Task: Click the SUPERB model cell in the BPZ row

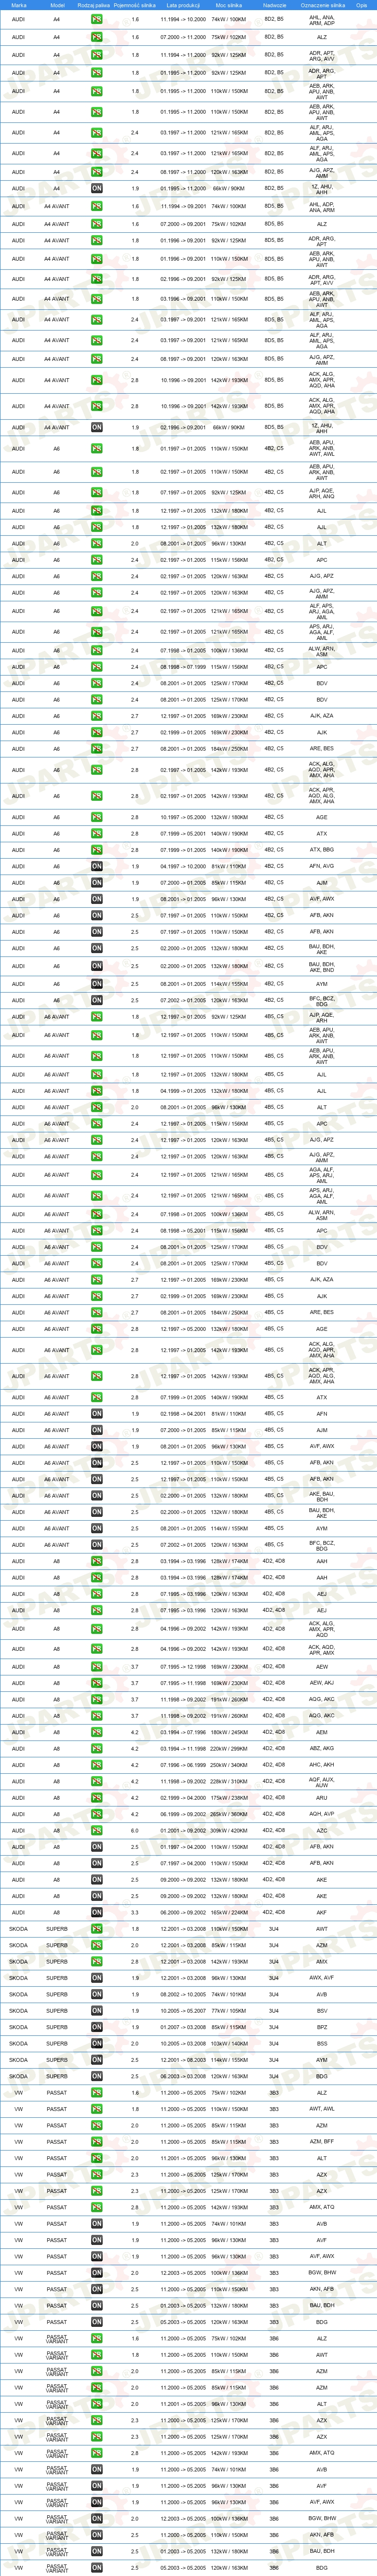Action: (57, 2027)
